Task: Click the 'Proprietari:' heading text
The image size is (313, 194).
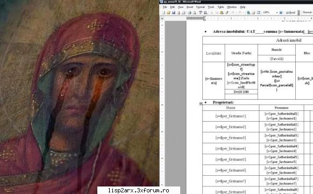Action: (223, 102)
